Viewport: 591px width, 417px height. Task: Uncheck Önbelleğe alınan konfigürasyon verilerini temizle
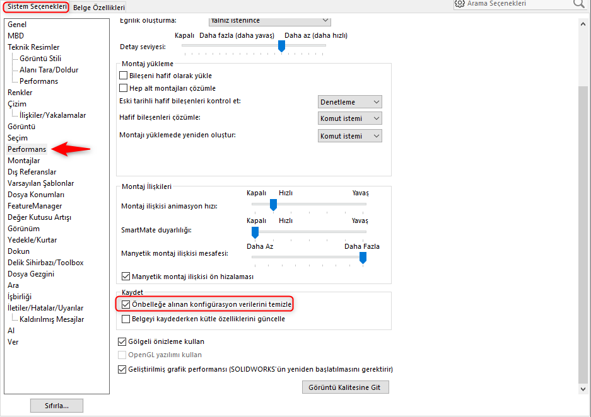(x=126, y=304)
